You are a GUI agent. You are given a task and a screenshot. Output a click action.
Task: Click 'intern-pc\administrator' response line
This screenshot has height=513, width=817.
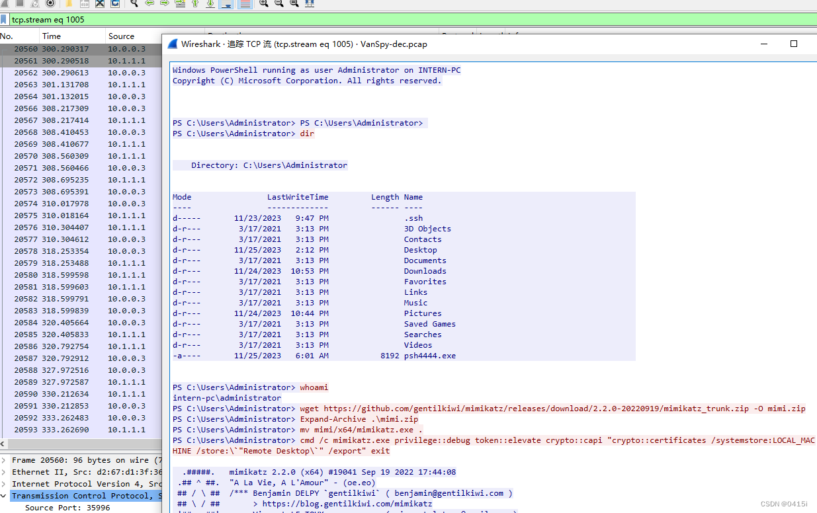[x=227, y=398]
